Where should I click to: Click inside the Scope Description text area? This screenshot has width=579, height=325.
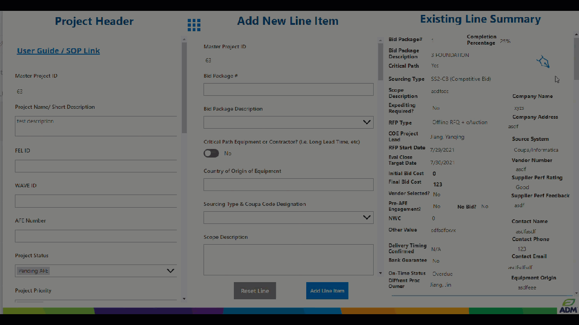288,259
